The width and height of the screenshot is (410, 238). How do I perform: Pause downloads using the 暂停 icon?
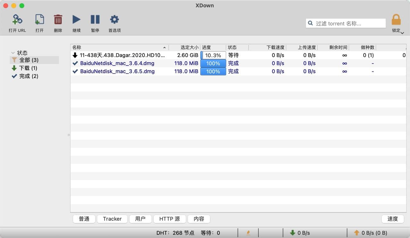95,20
